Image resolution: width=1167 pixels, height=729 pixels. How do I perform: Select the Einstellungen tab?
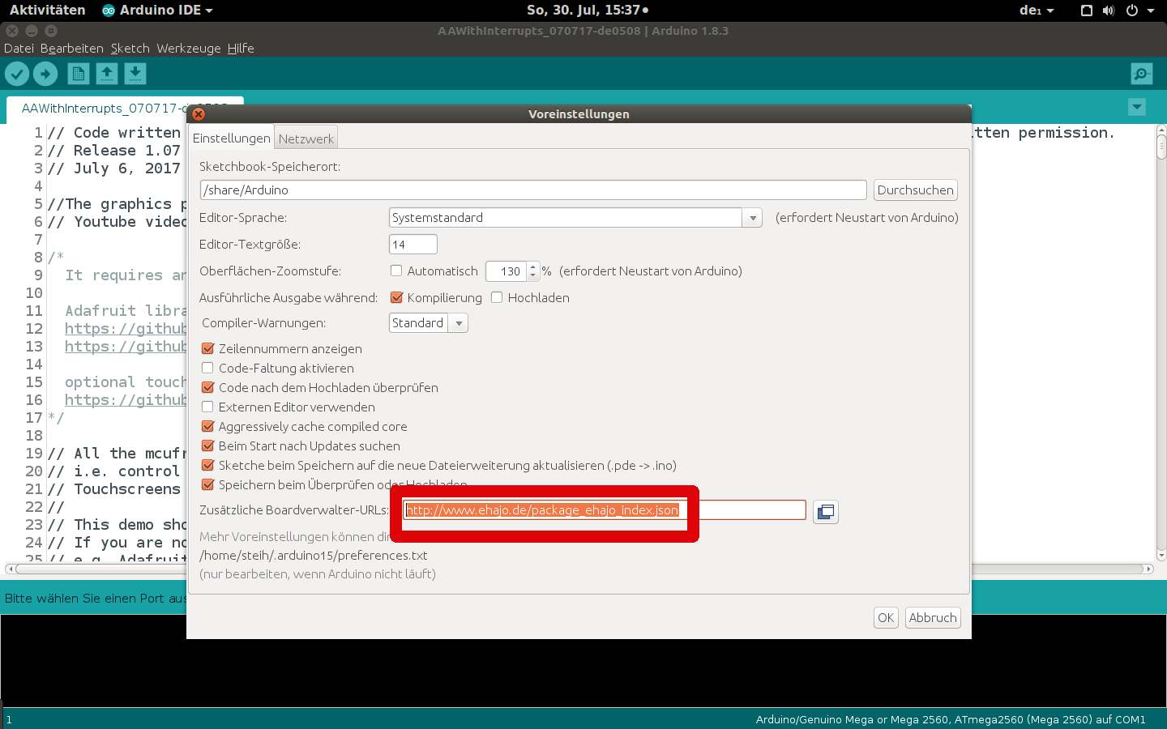coord(231,138)
